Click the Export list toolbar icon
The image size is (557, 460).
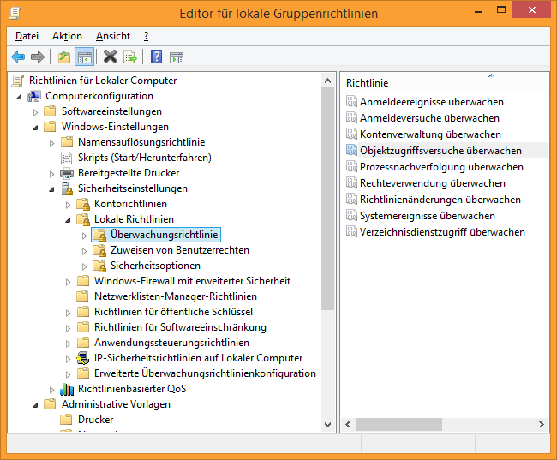pos(130,57)
